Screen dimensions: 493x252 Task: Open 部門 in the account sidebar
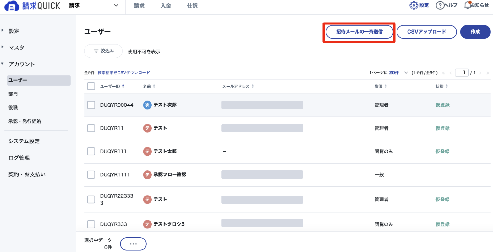[13, 94]
